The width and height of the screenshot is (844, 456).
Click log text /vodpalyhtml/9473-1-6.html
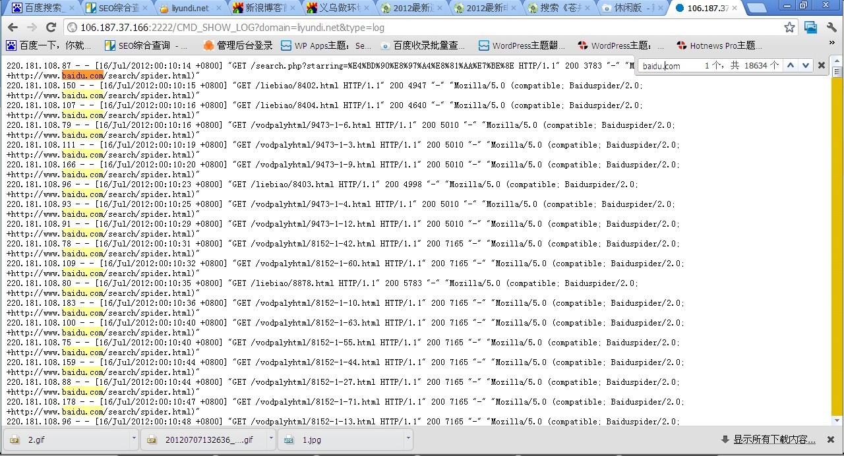coord(311,125)
